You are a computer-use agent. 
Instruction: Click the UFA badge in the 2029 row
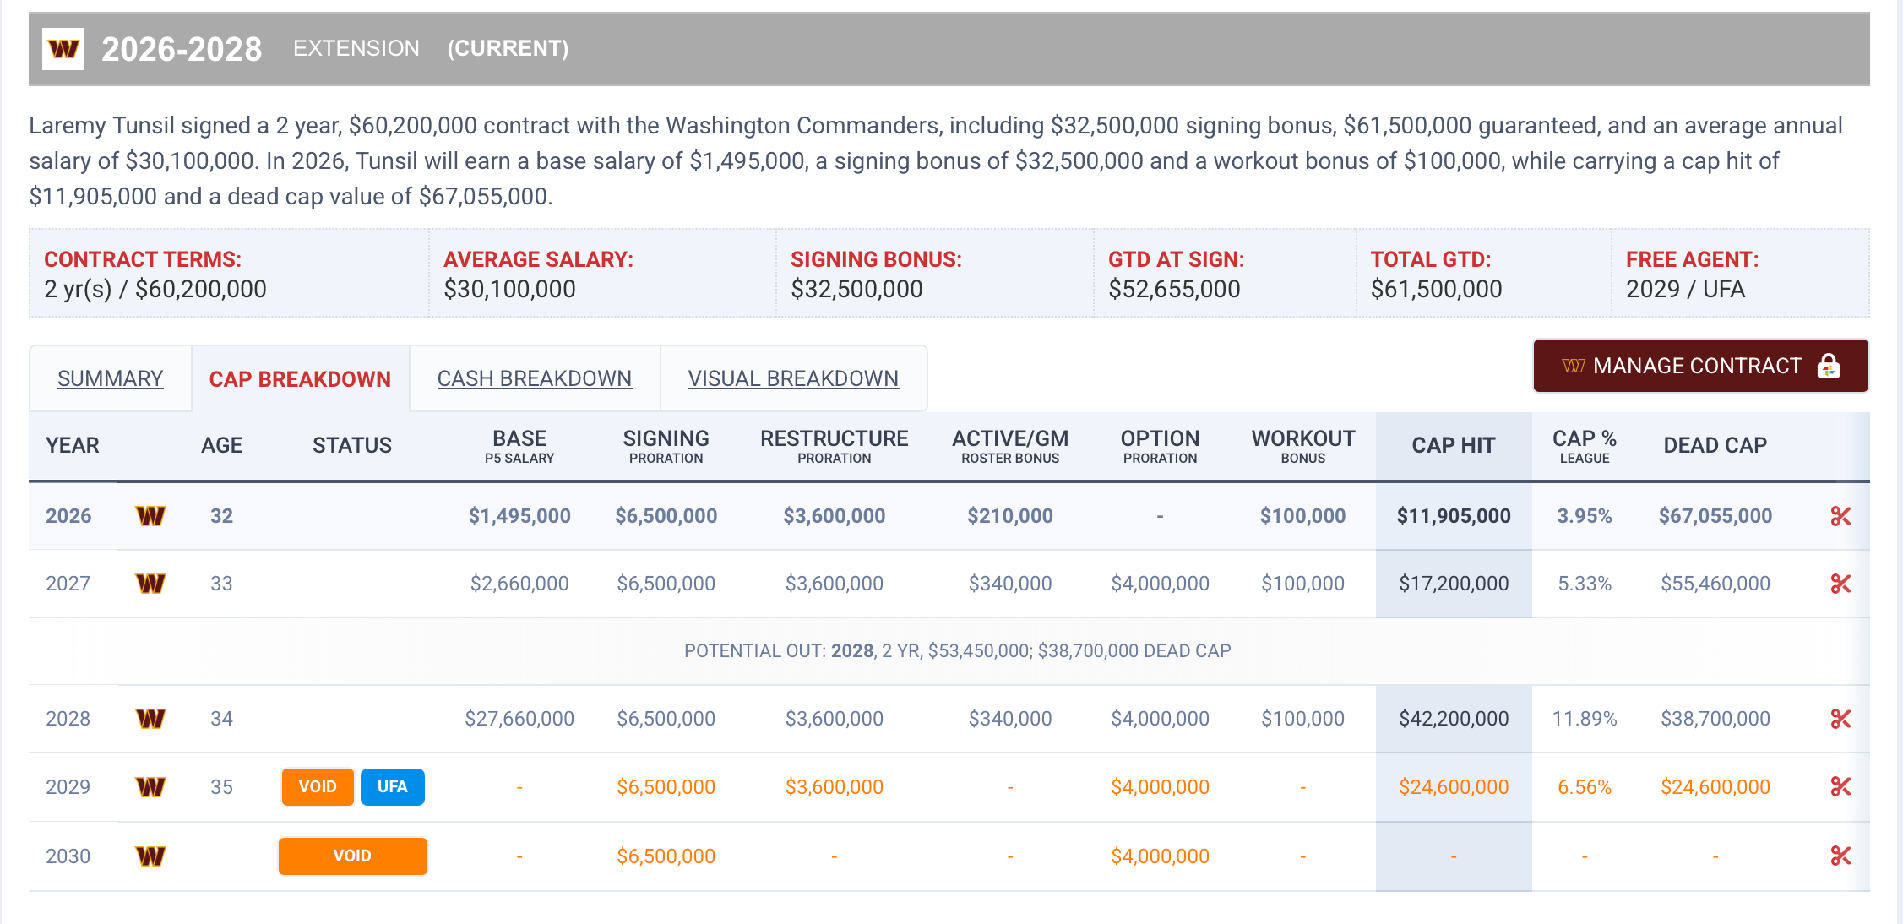click(392, 786)
